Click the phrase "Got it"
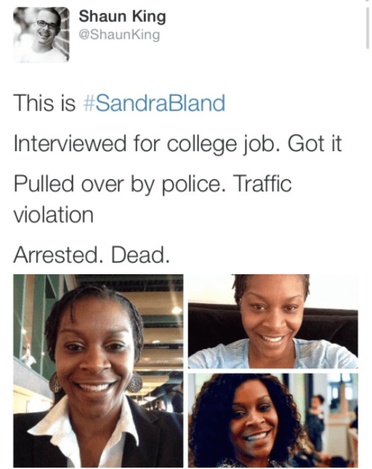The width and height of the screenshot is (372, 469). click(315, 144)
